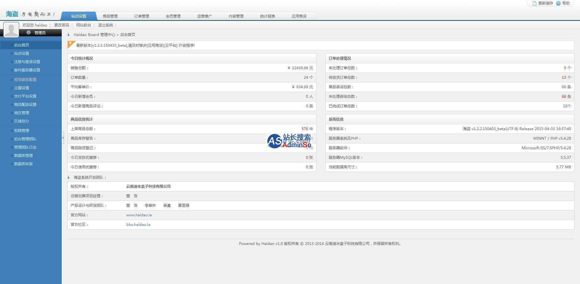This screenshot has height=284, width=580.
Task: Click the company name 云南迪米盒子科技有限公司 in 版权所有 row
Action: pyautogui.click(x=148, y=186)
